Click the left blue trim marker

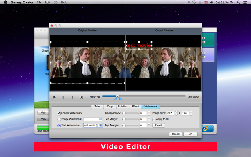click(116, 99)
